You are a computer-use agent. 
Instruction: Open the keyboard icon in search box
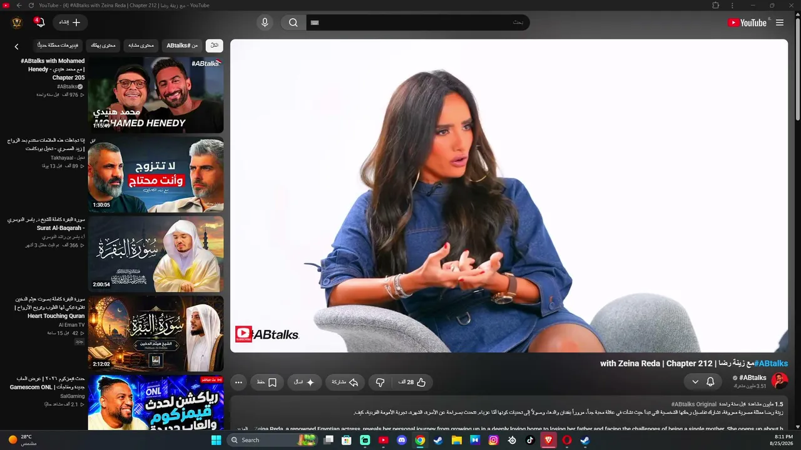(x=315, y=22)
